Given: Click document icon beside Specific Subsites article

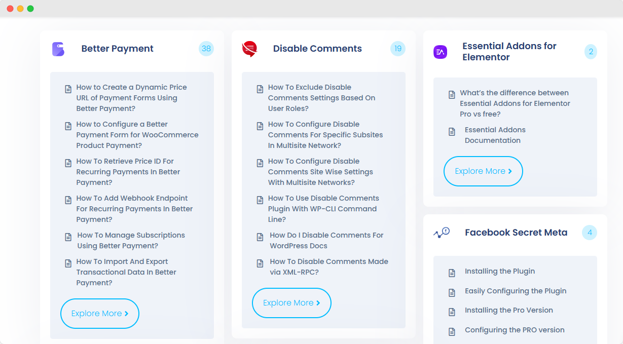Looking at the screenshot, I should tap(260, 126).
